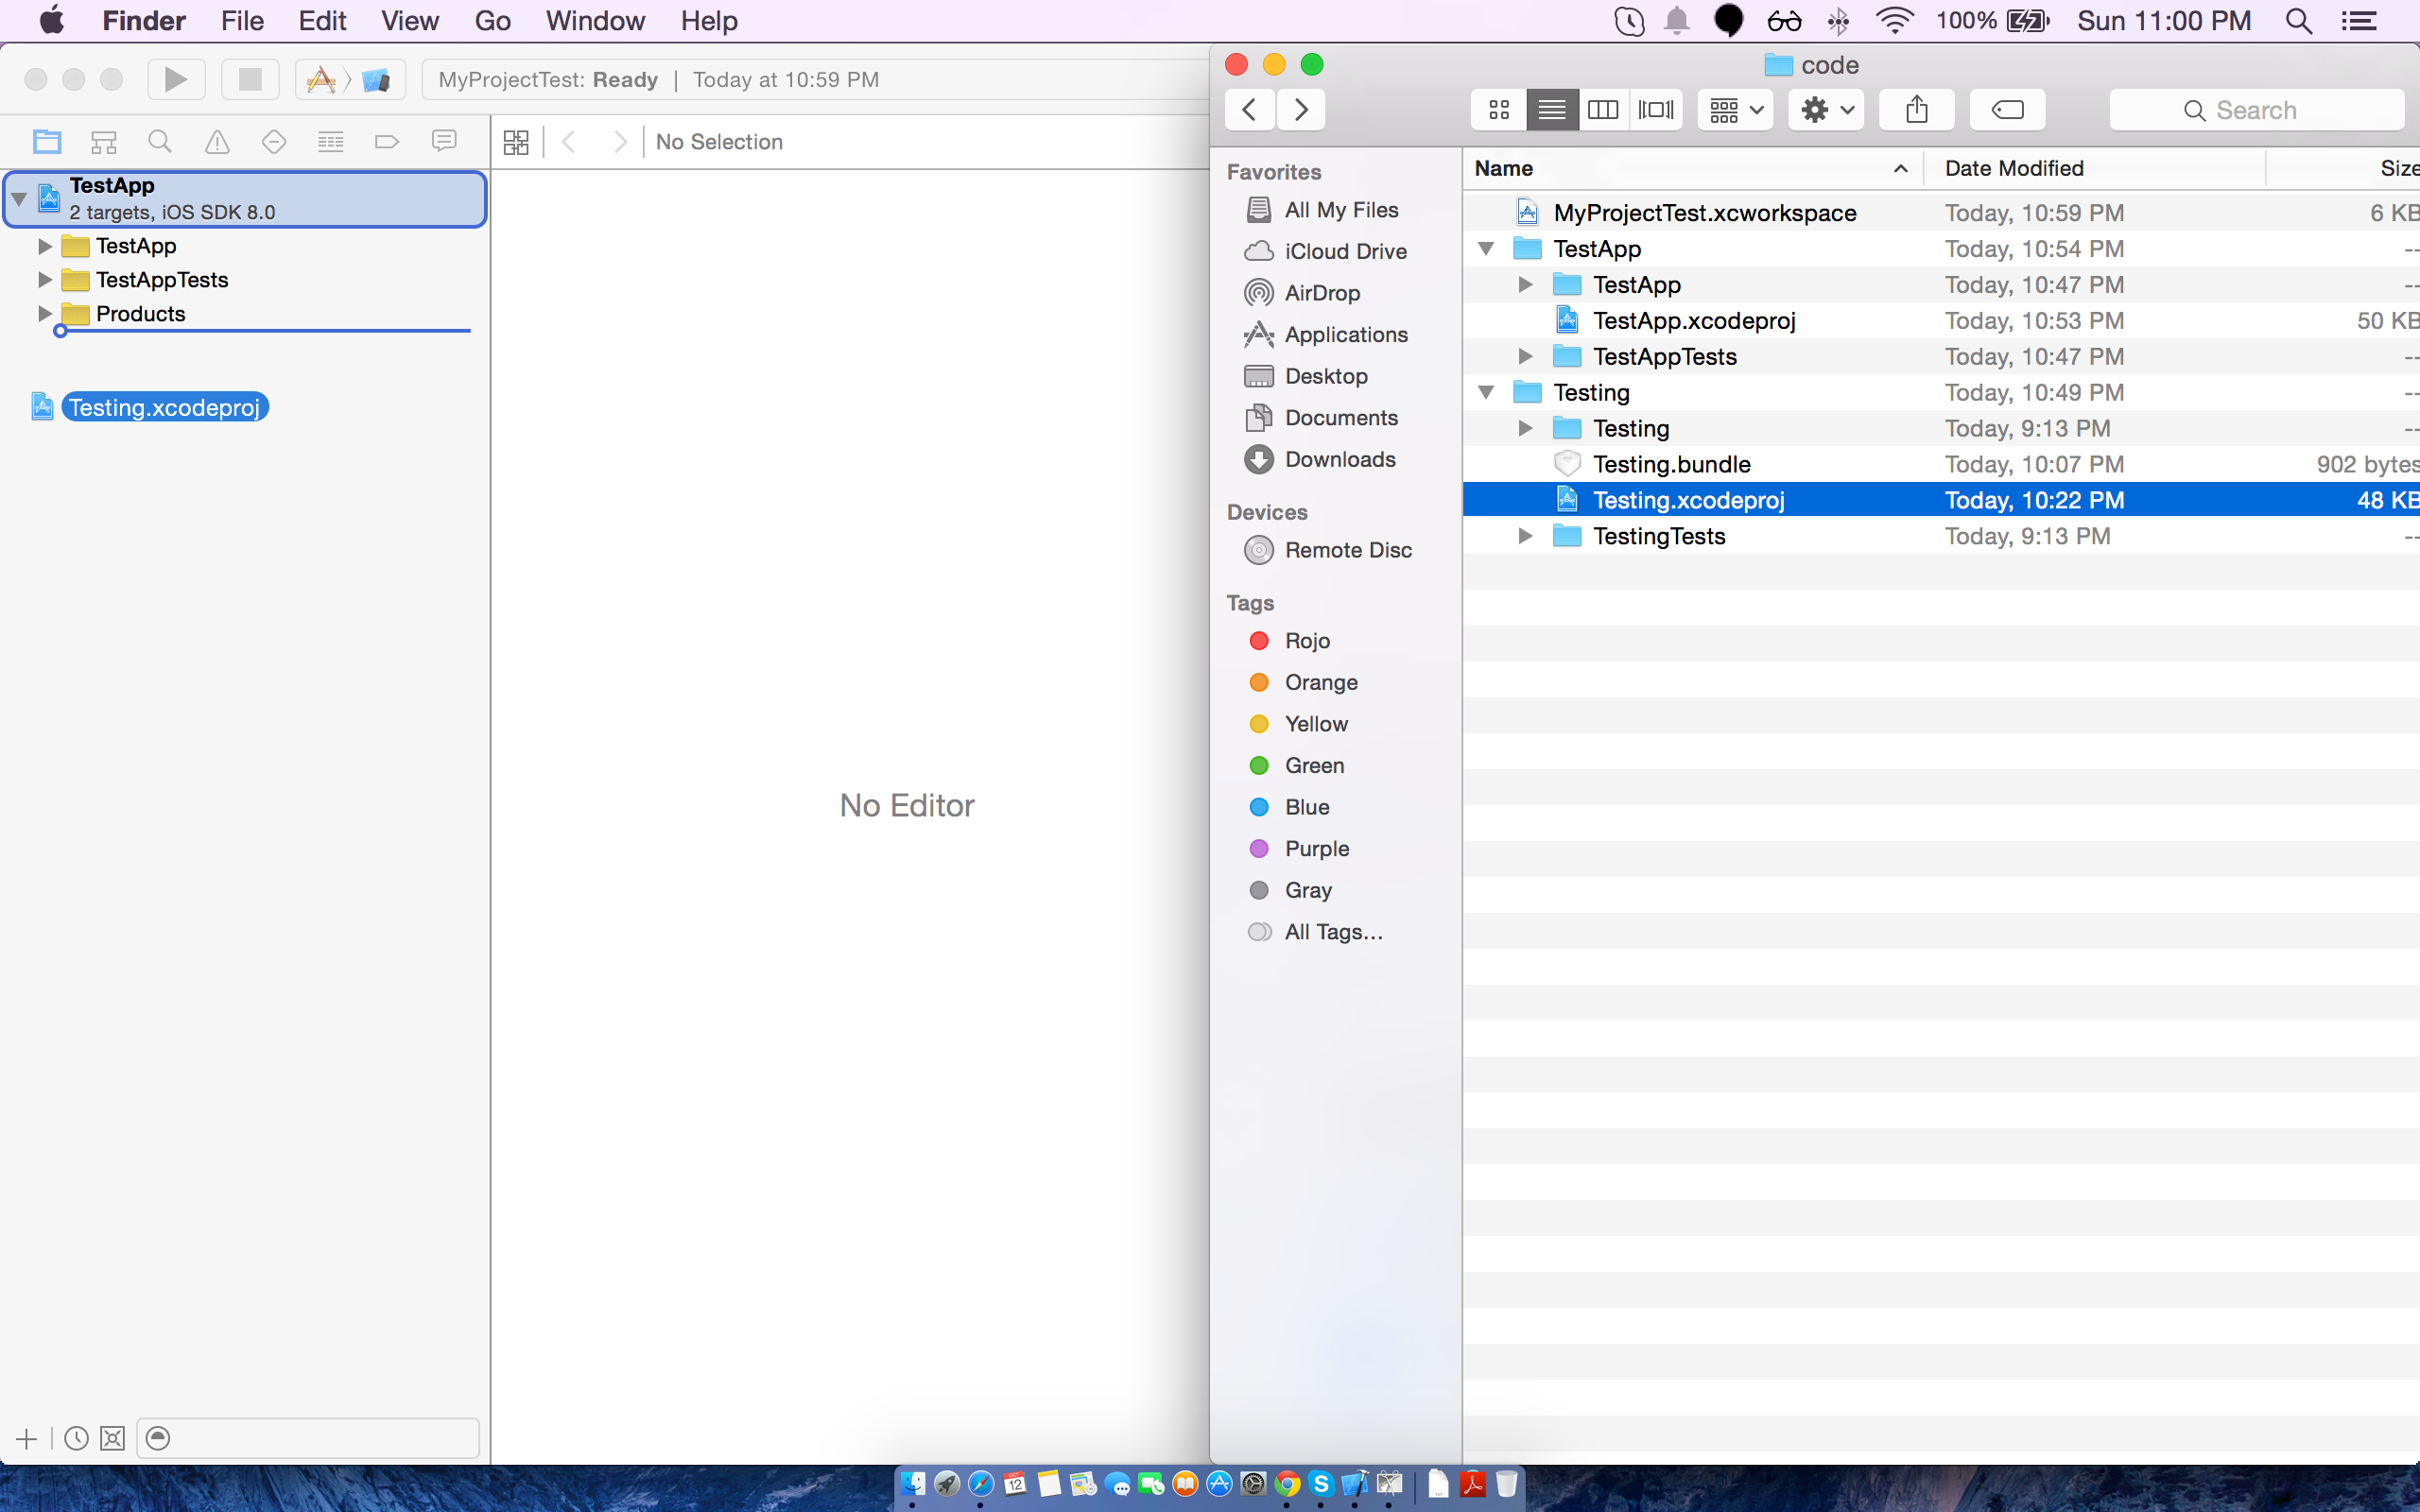
Task: Switch Finder to Cover Flow view
Action: pyautogui.click(x=1656, y=110)
